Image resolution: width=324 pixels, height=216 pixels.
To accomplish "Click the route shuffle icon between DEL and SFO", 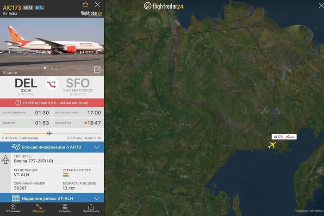I will click(x=52, y=84).
